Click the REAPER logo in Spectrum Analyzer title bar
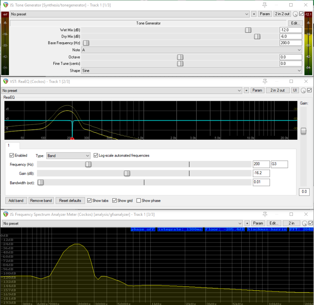 pos(6,214)
